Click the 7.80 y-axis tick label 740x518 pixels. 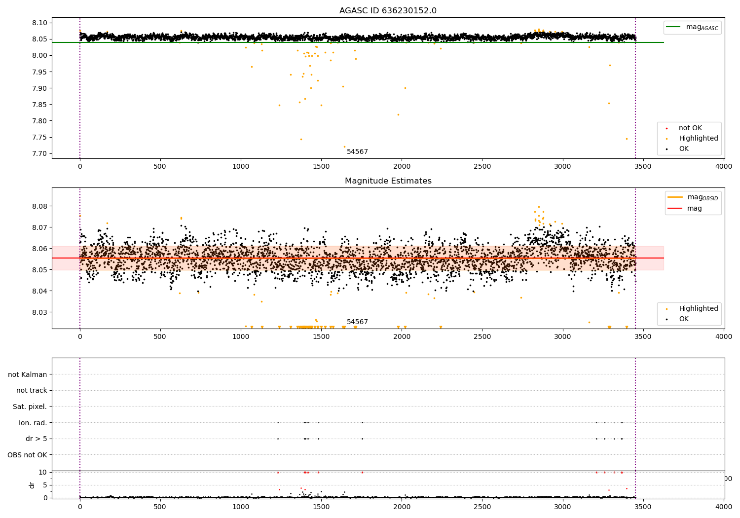pos(39,121)
